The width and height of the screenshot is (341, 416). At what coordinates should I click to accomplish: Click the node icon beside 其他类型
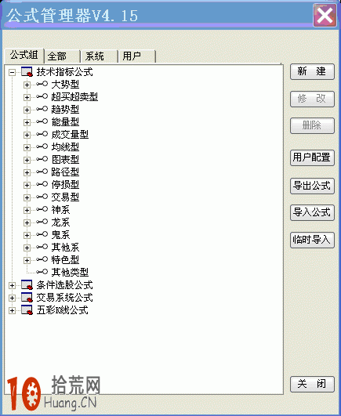point(42,272)
